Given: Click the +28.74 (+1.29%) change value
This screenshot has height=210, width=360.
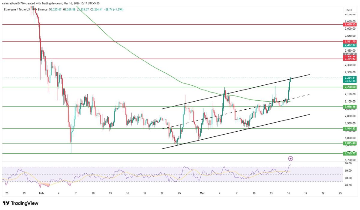Looking at the screenshot, I should (113, 10).
